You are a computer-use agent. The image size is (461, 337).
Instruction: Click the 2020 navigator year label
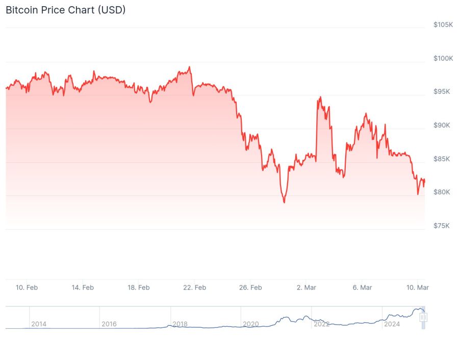point(250,324)
